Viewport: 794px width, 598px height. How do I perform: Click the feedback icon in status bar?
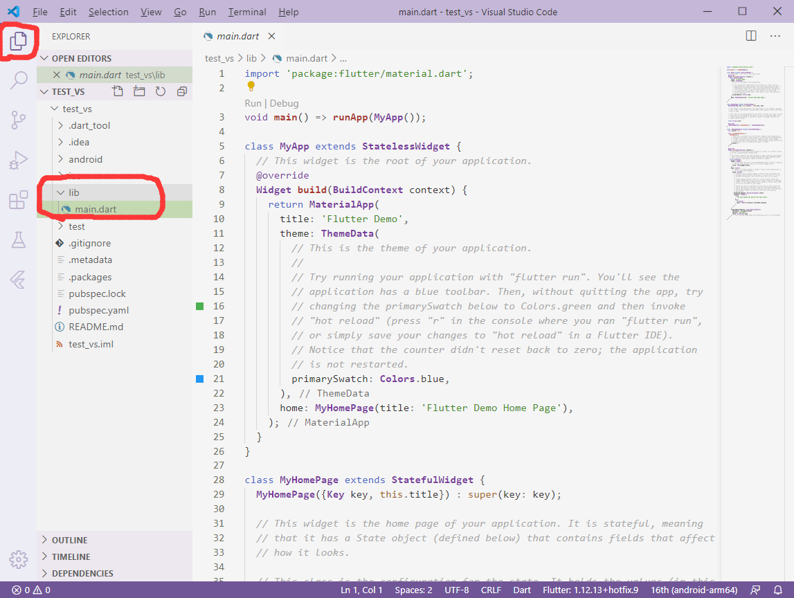point(755,590)
